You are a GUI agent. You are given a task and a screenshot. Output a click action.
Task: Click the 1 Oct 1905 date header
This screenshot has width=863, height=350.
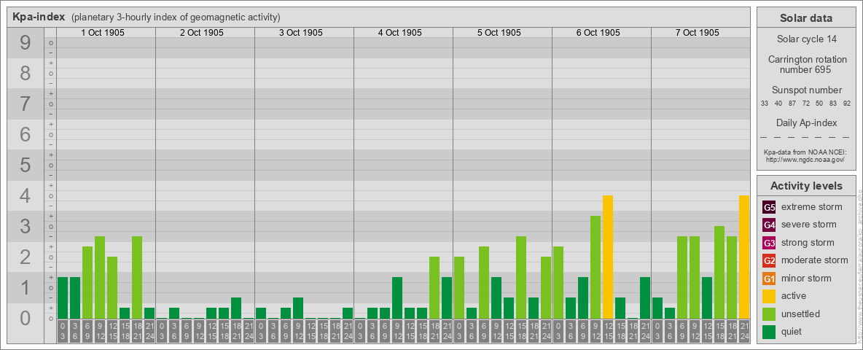(103, 33)
